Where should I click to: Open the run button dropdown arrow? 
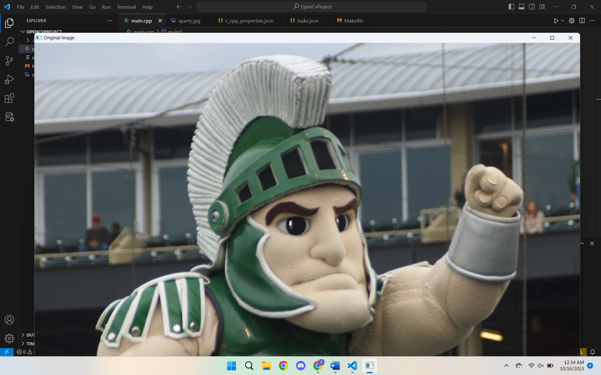click(563, 21)
